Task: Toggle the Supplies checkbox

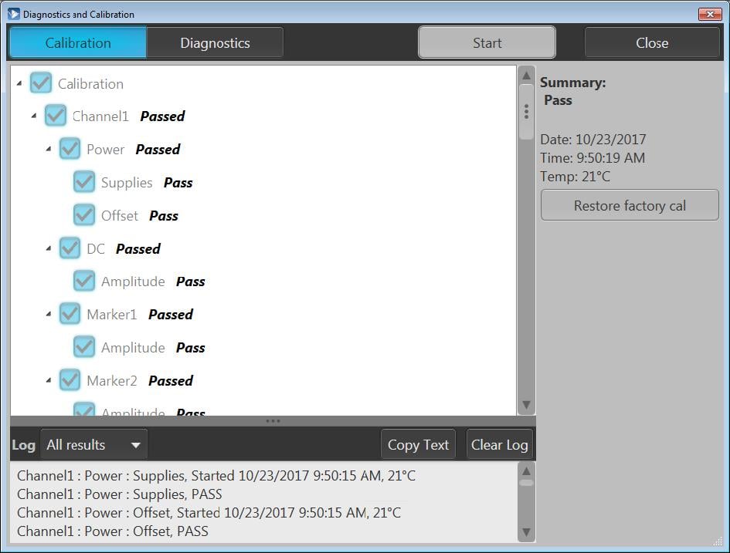Action: coord(84,182)
